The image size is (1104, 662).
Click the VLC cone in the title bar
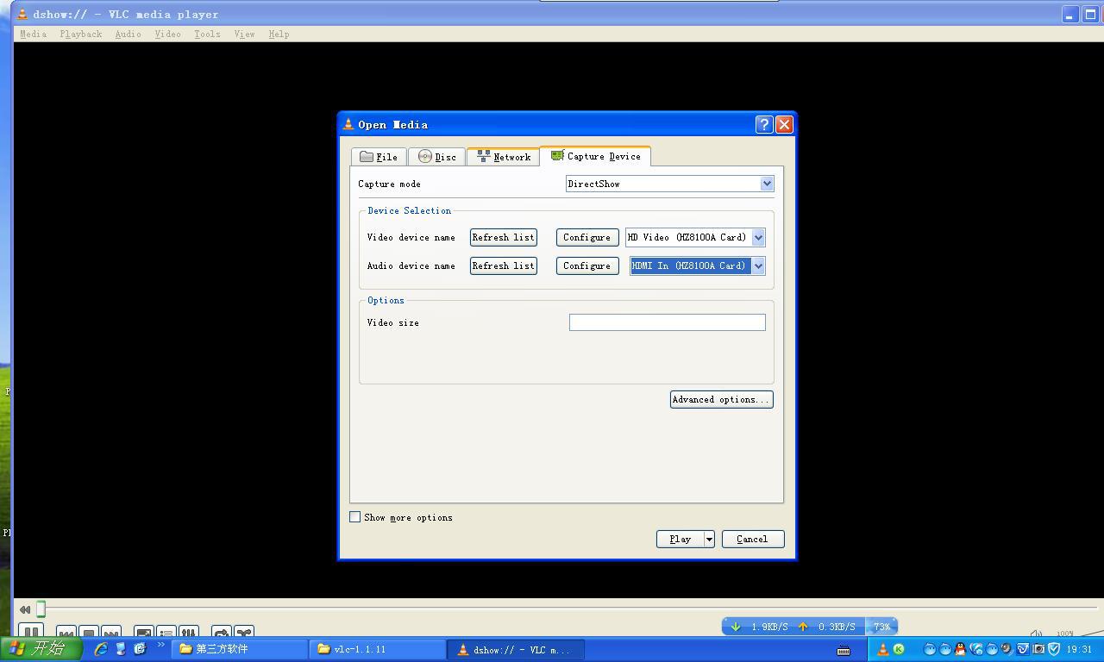pos(22,14)
